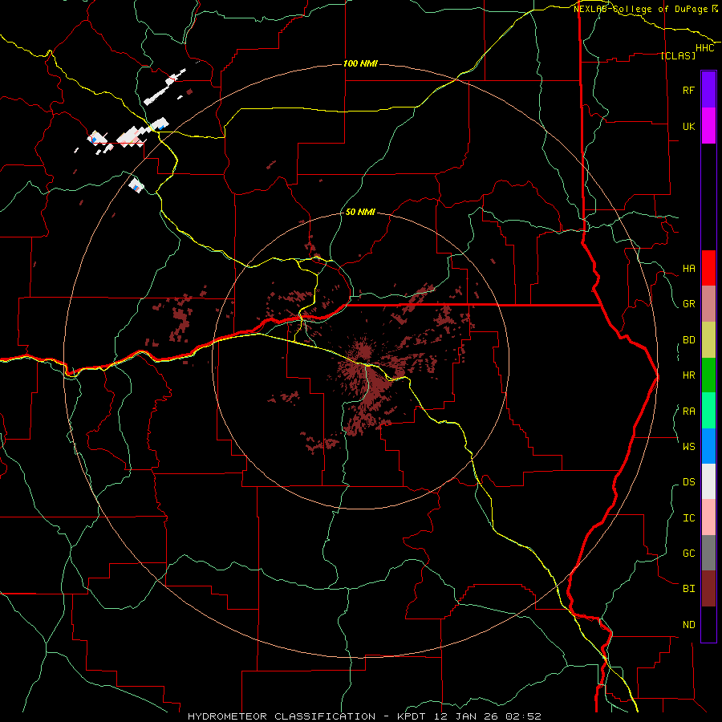Select the BD yellow legend swatch
Viewport: 722px width, 722px height.
pos(708,339)
